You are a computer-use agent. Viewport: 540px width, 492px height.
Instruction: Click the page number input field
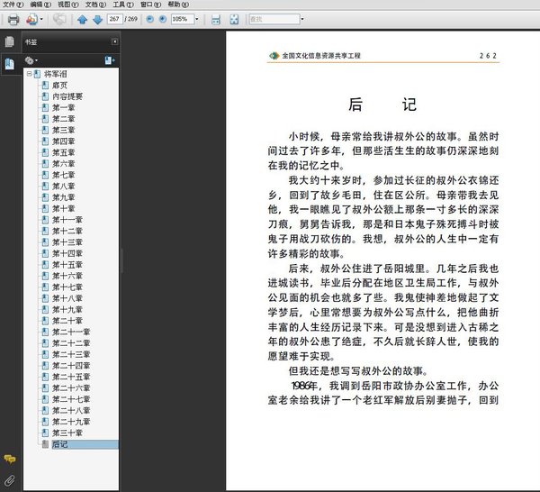[x=114, y=19]
